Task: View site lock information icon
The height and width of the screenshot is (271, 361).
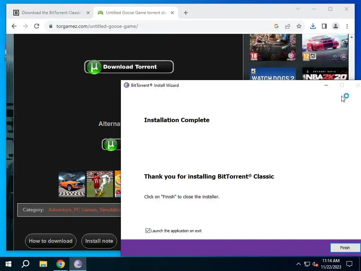Action: click(x=51, y=26)
